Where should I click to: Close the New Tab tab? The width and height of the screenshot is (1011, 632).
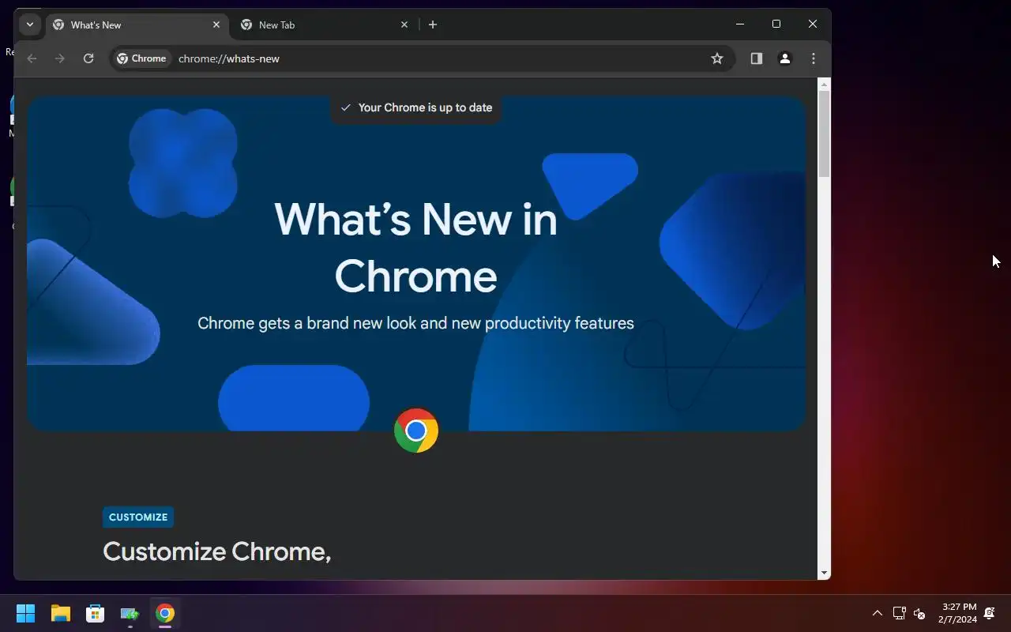coord(404,24)
